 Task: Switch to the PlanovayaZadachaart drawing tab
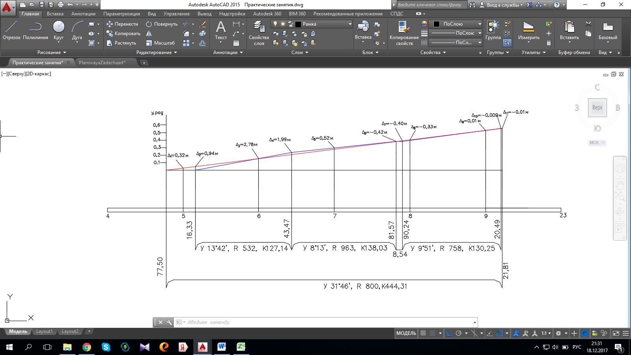[102, 63]
